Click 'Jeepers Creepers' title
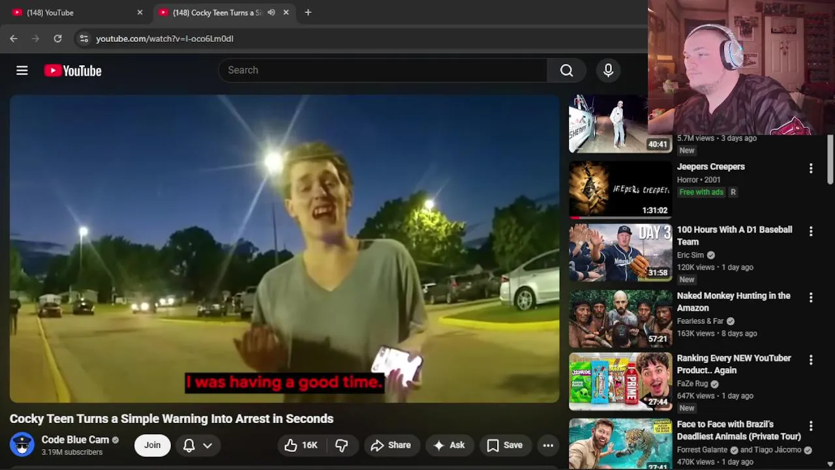This screenshot has height=470, width=835. (x=710, y=166)
